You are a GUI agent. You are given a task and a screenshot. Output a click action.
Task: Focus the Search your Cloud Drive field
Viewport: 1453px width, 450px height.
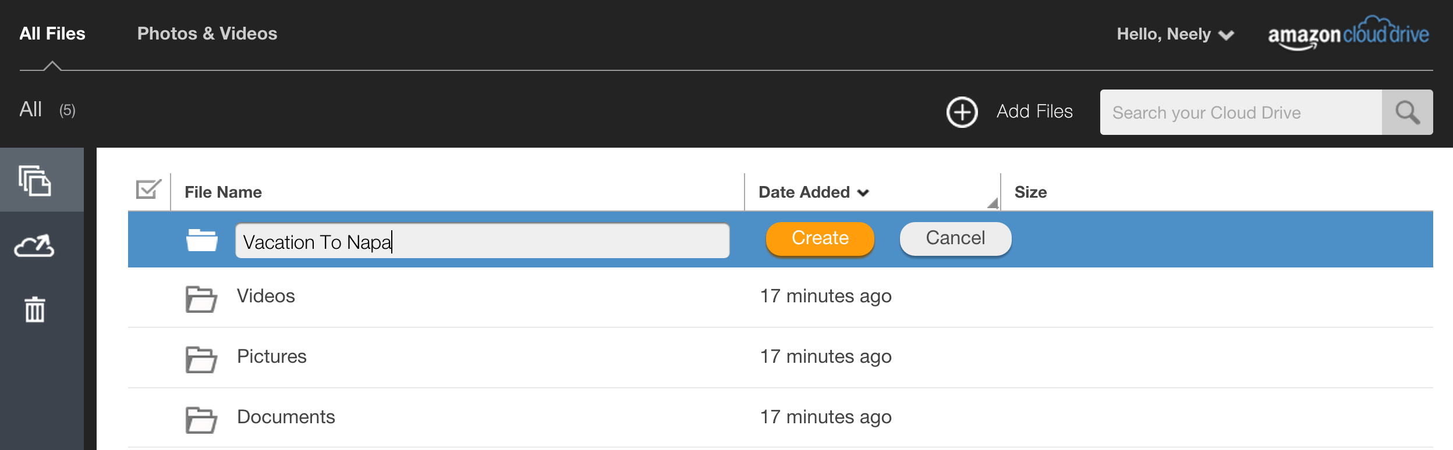(1241, 112)
